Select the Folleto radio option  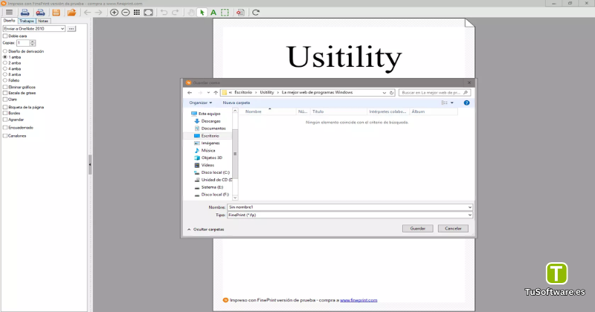5,80
